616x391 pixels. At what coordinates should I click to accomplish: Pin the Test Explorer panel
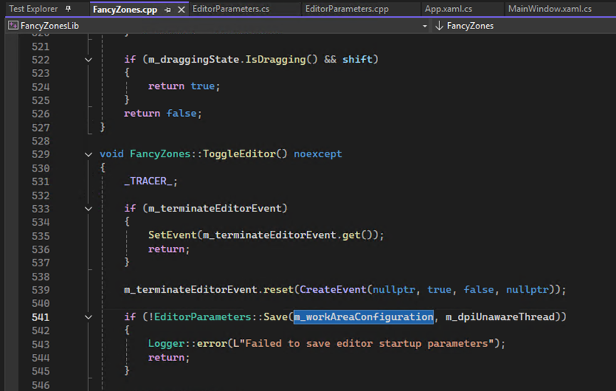(68, 9)
